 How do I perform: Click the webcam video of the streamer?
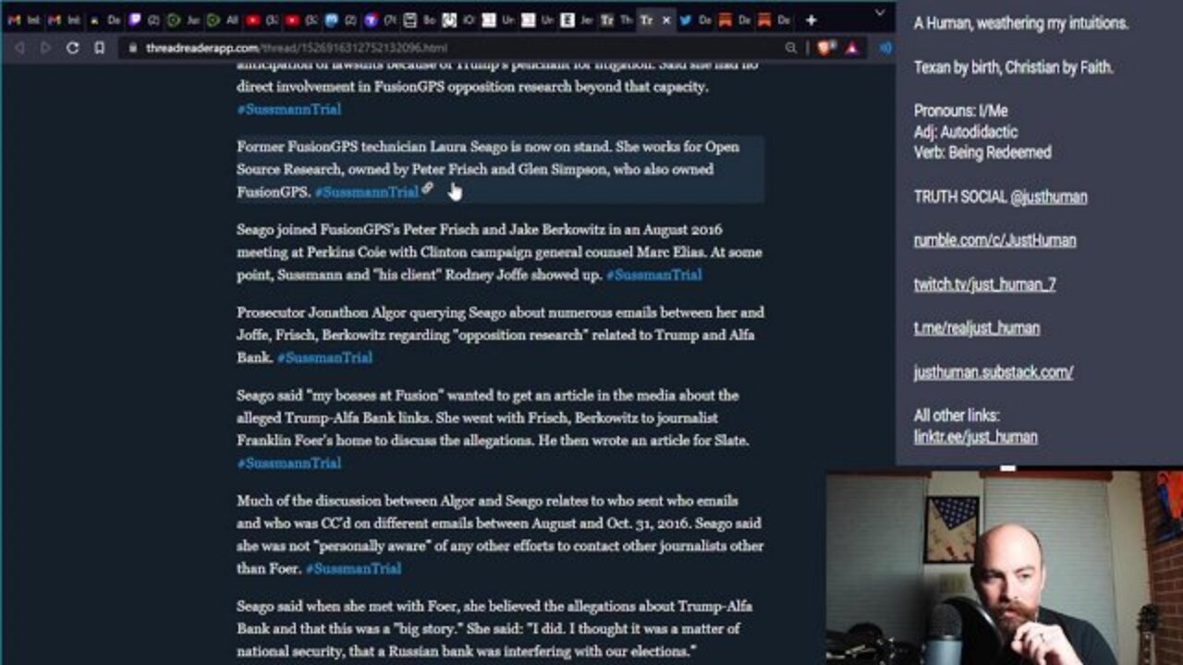pyautogui.click(x=1005, y=568)
